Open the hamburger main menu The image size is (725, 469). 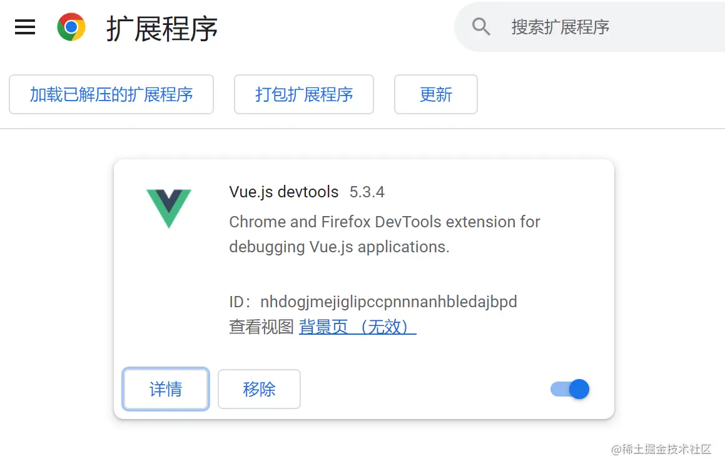tap(25, 27)
